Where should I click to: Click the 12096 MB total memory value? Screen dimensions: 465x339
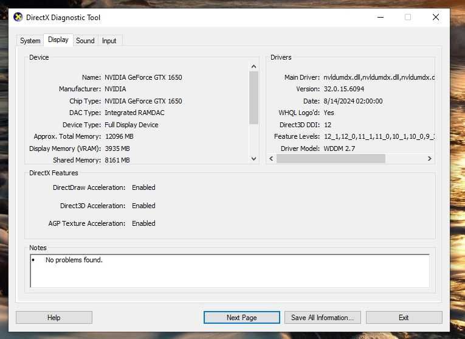point(119,136)
